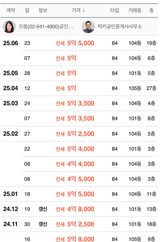161x242 pixels.
Task: Click the 층 column header
Action: click(x=151, y=10)
